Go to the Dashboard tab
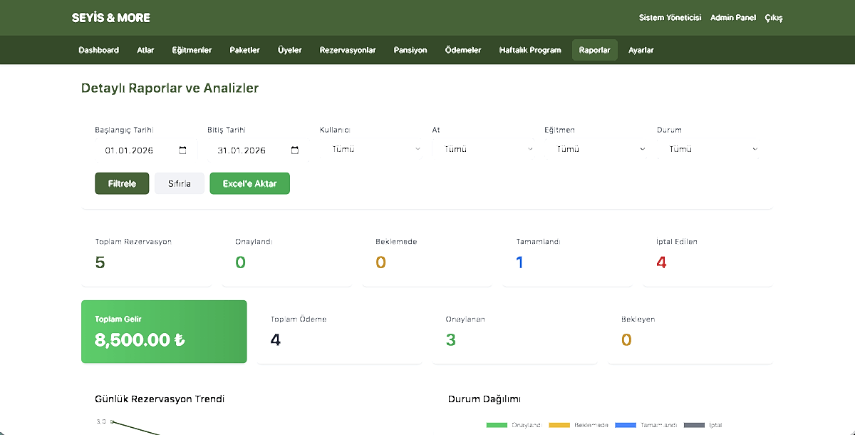Screen dimensions: 855x435 pos(98,51)
